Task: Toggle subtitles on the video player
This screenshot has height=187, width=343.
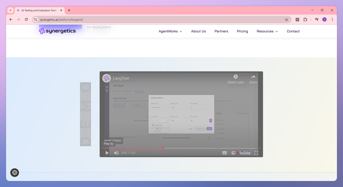Action: pos(225,153)
